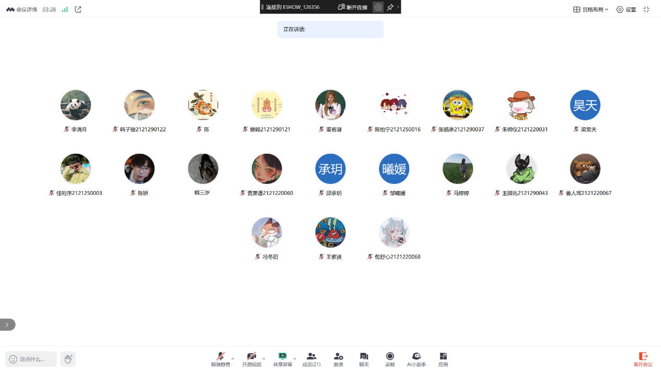Open meeting details (会议详情)

pyautogui.click(x=22, y=9)
